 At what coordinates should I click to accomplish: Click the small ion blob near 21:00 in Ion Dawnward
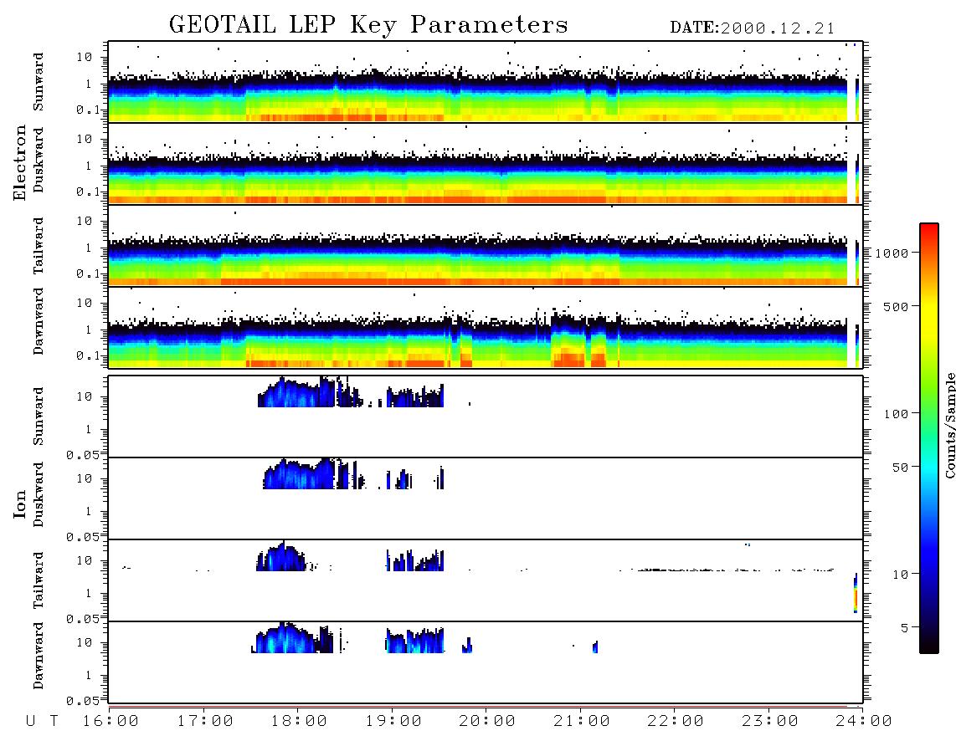tap(595, 647)
